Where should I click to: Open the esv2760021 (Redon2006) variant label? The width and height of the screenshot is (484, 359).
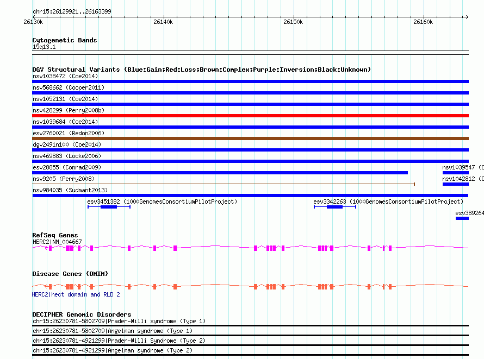(69, 133)
